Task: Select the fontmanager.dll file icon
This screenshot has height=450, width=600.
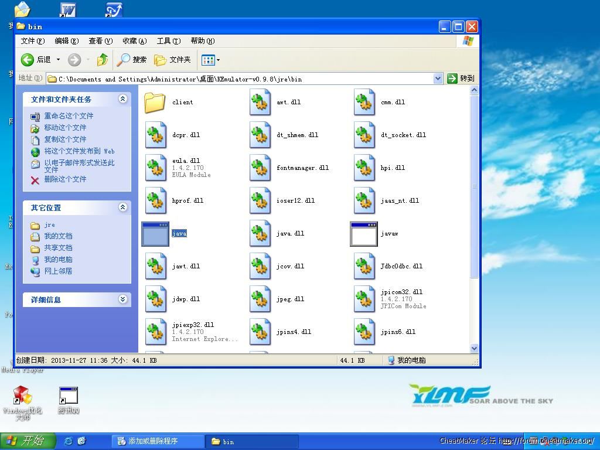Action: [260, 168]
